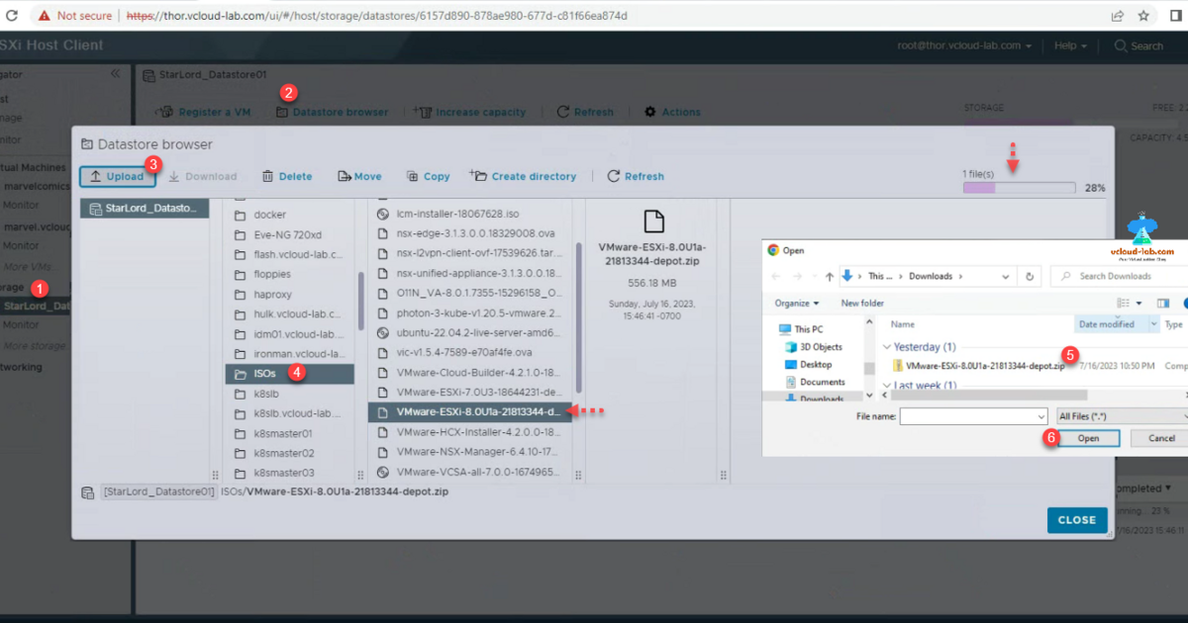This screenshot has height=623, width=1188.
Task: Select VMware-NSX-Manager-6.4.10 file
Action: click(468, 452)
